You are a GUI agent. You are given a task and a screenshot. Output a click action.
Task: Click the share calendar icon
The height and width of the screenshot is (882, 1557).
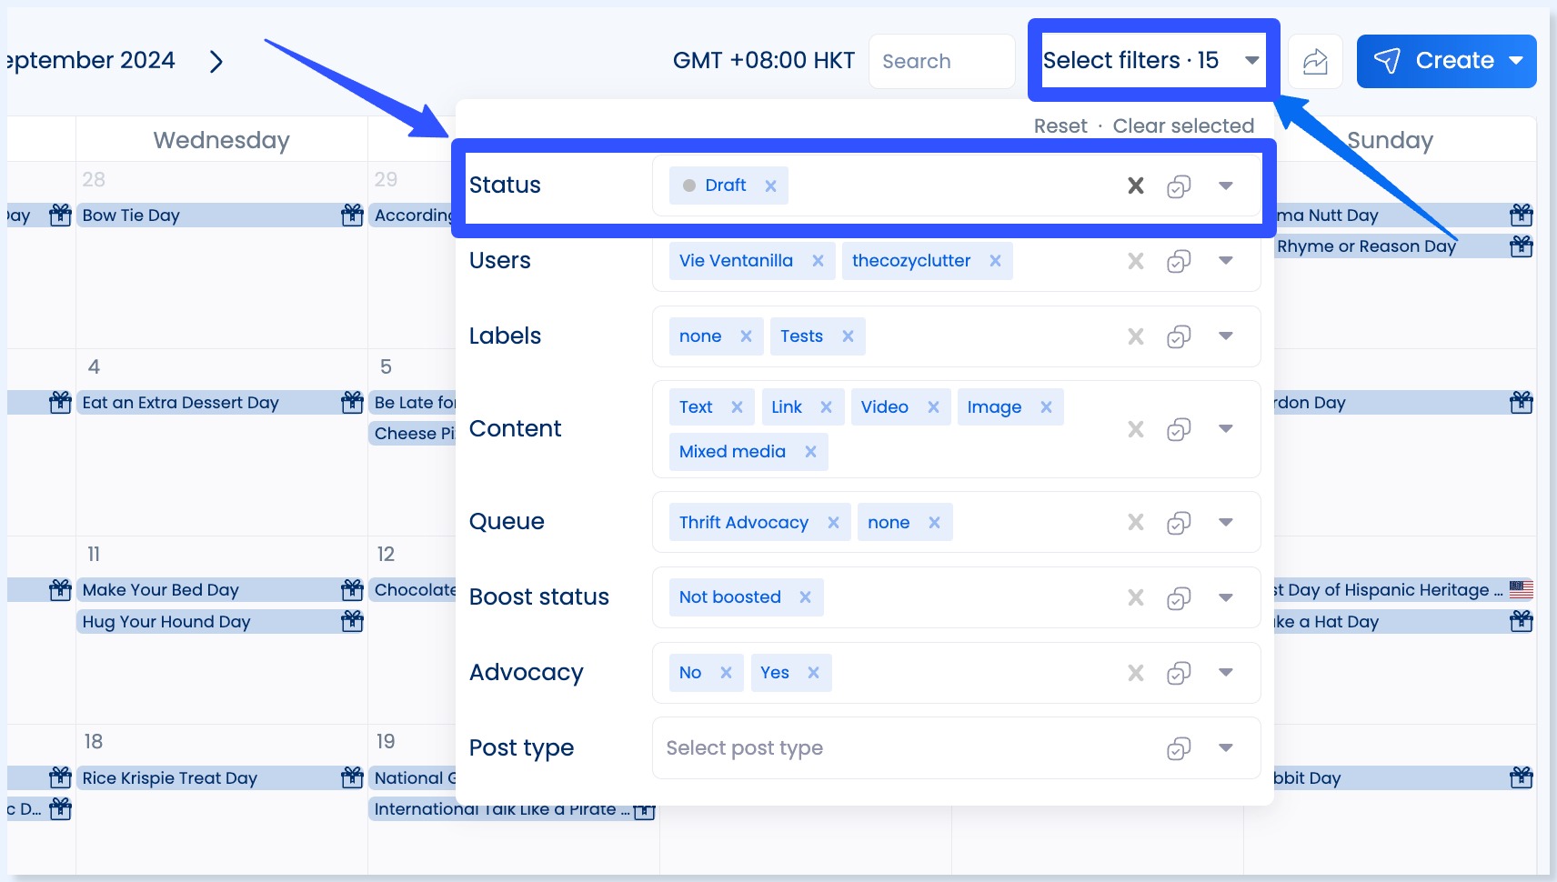click(x=1315, y=62)
